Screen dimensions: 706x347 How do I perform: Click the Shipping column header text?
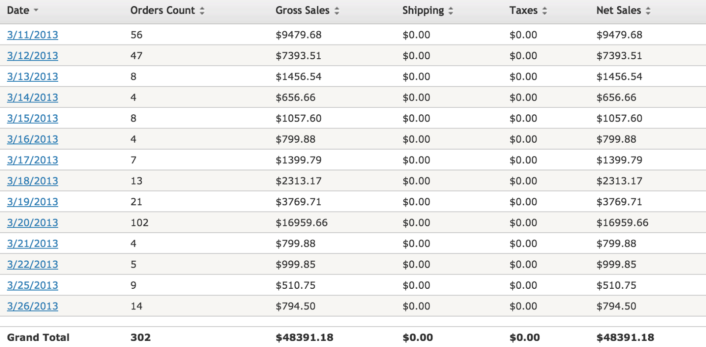click(x=423, y=11)
